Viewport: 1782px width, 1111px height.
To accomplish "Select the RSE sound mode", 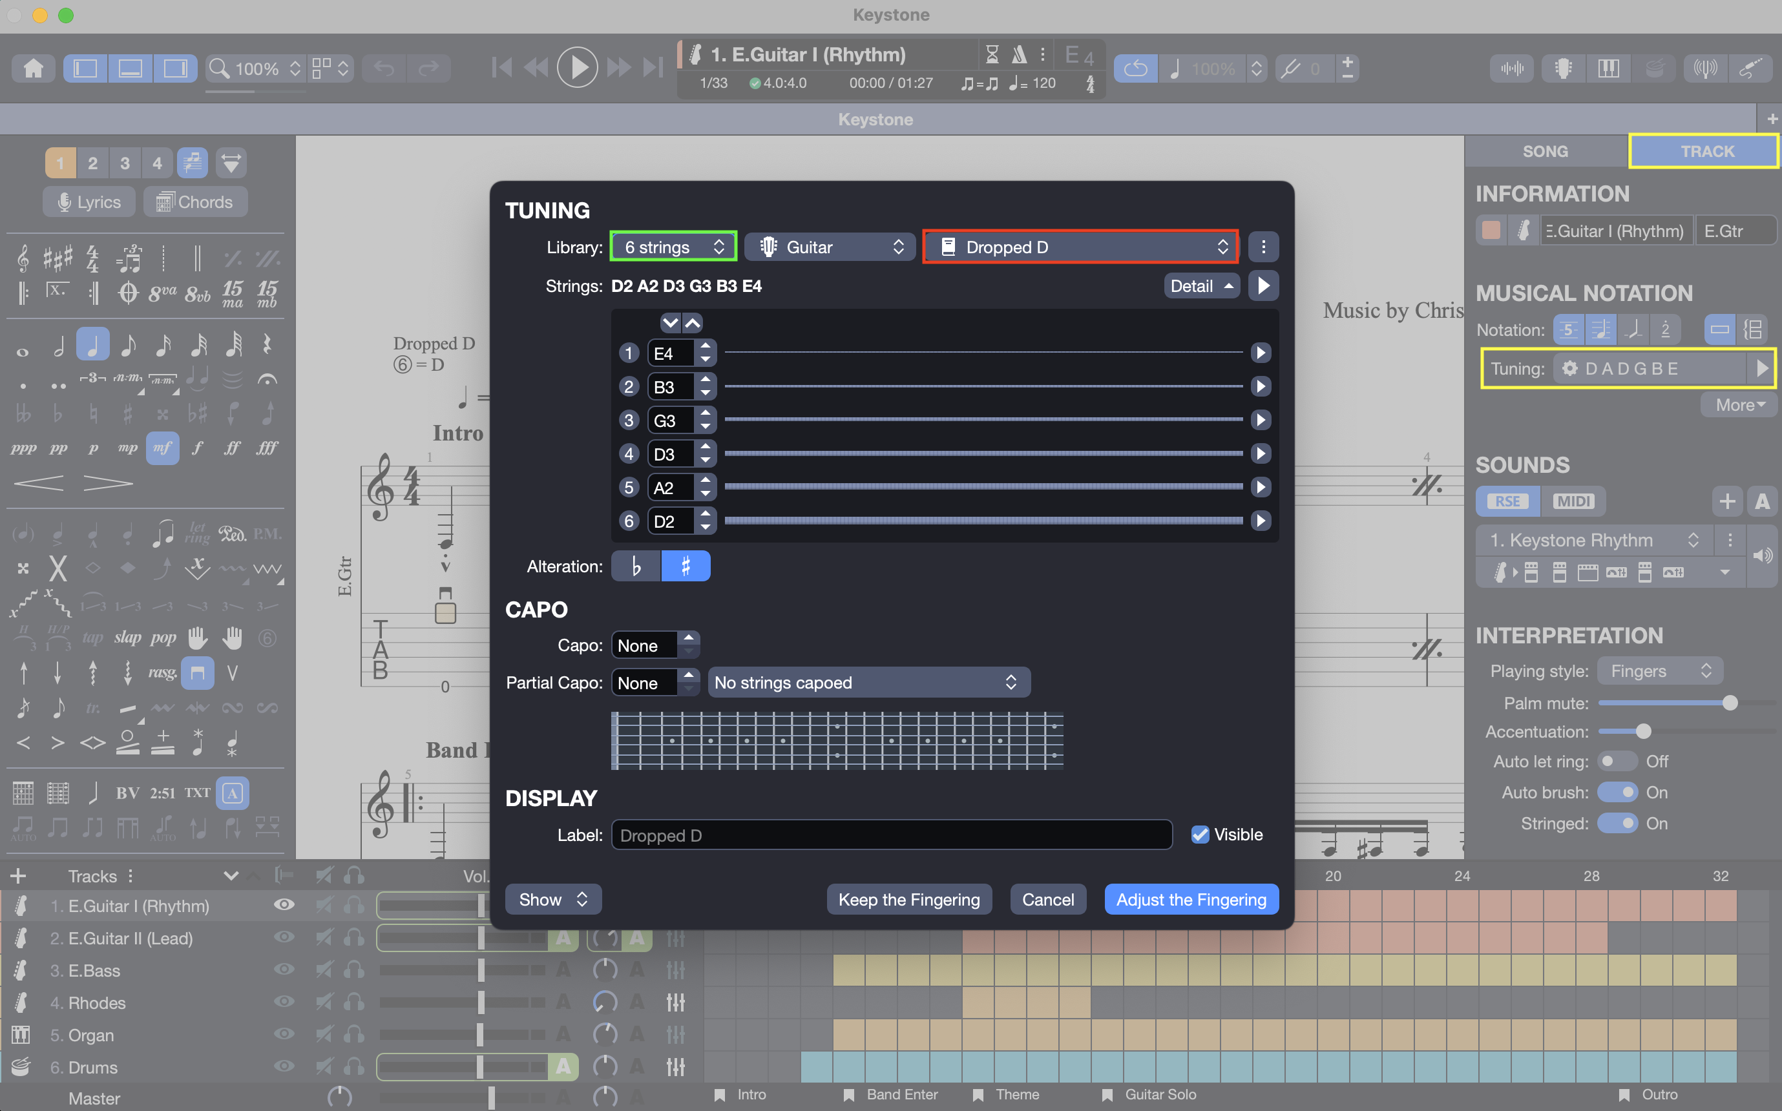I will pyautogui.click(x=1508, y=501).
